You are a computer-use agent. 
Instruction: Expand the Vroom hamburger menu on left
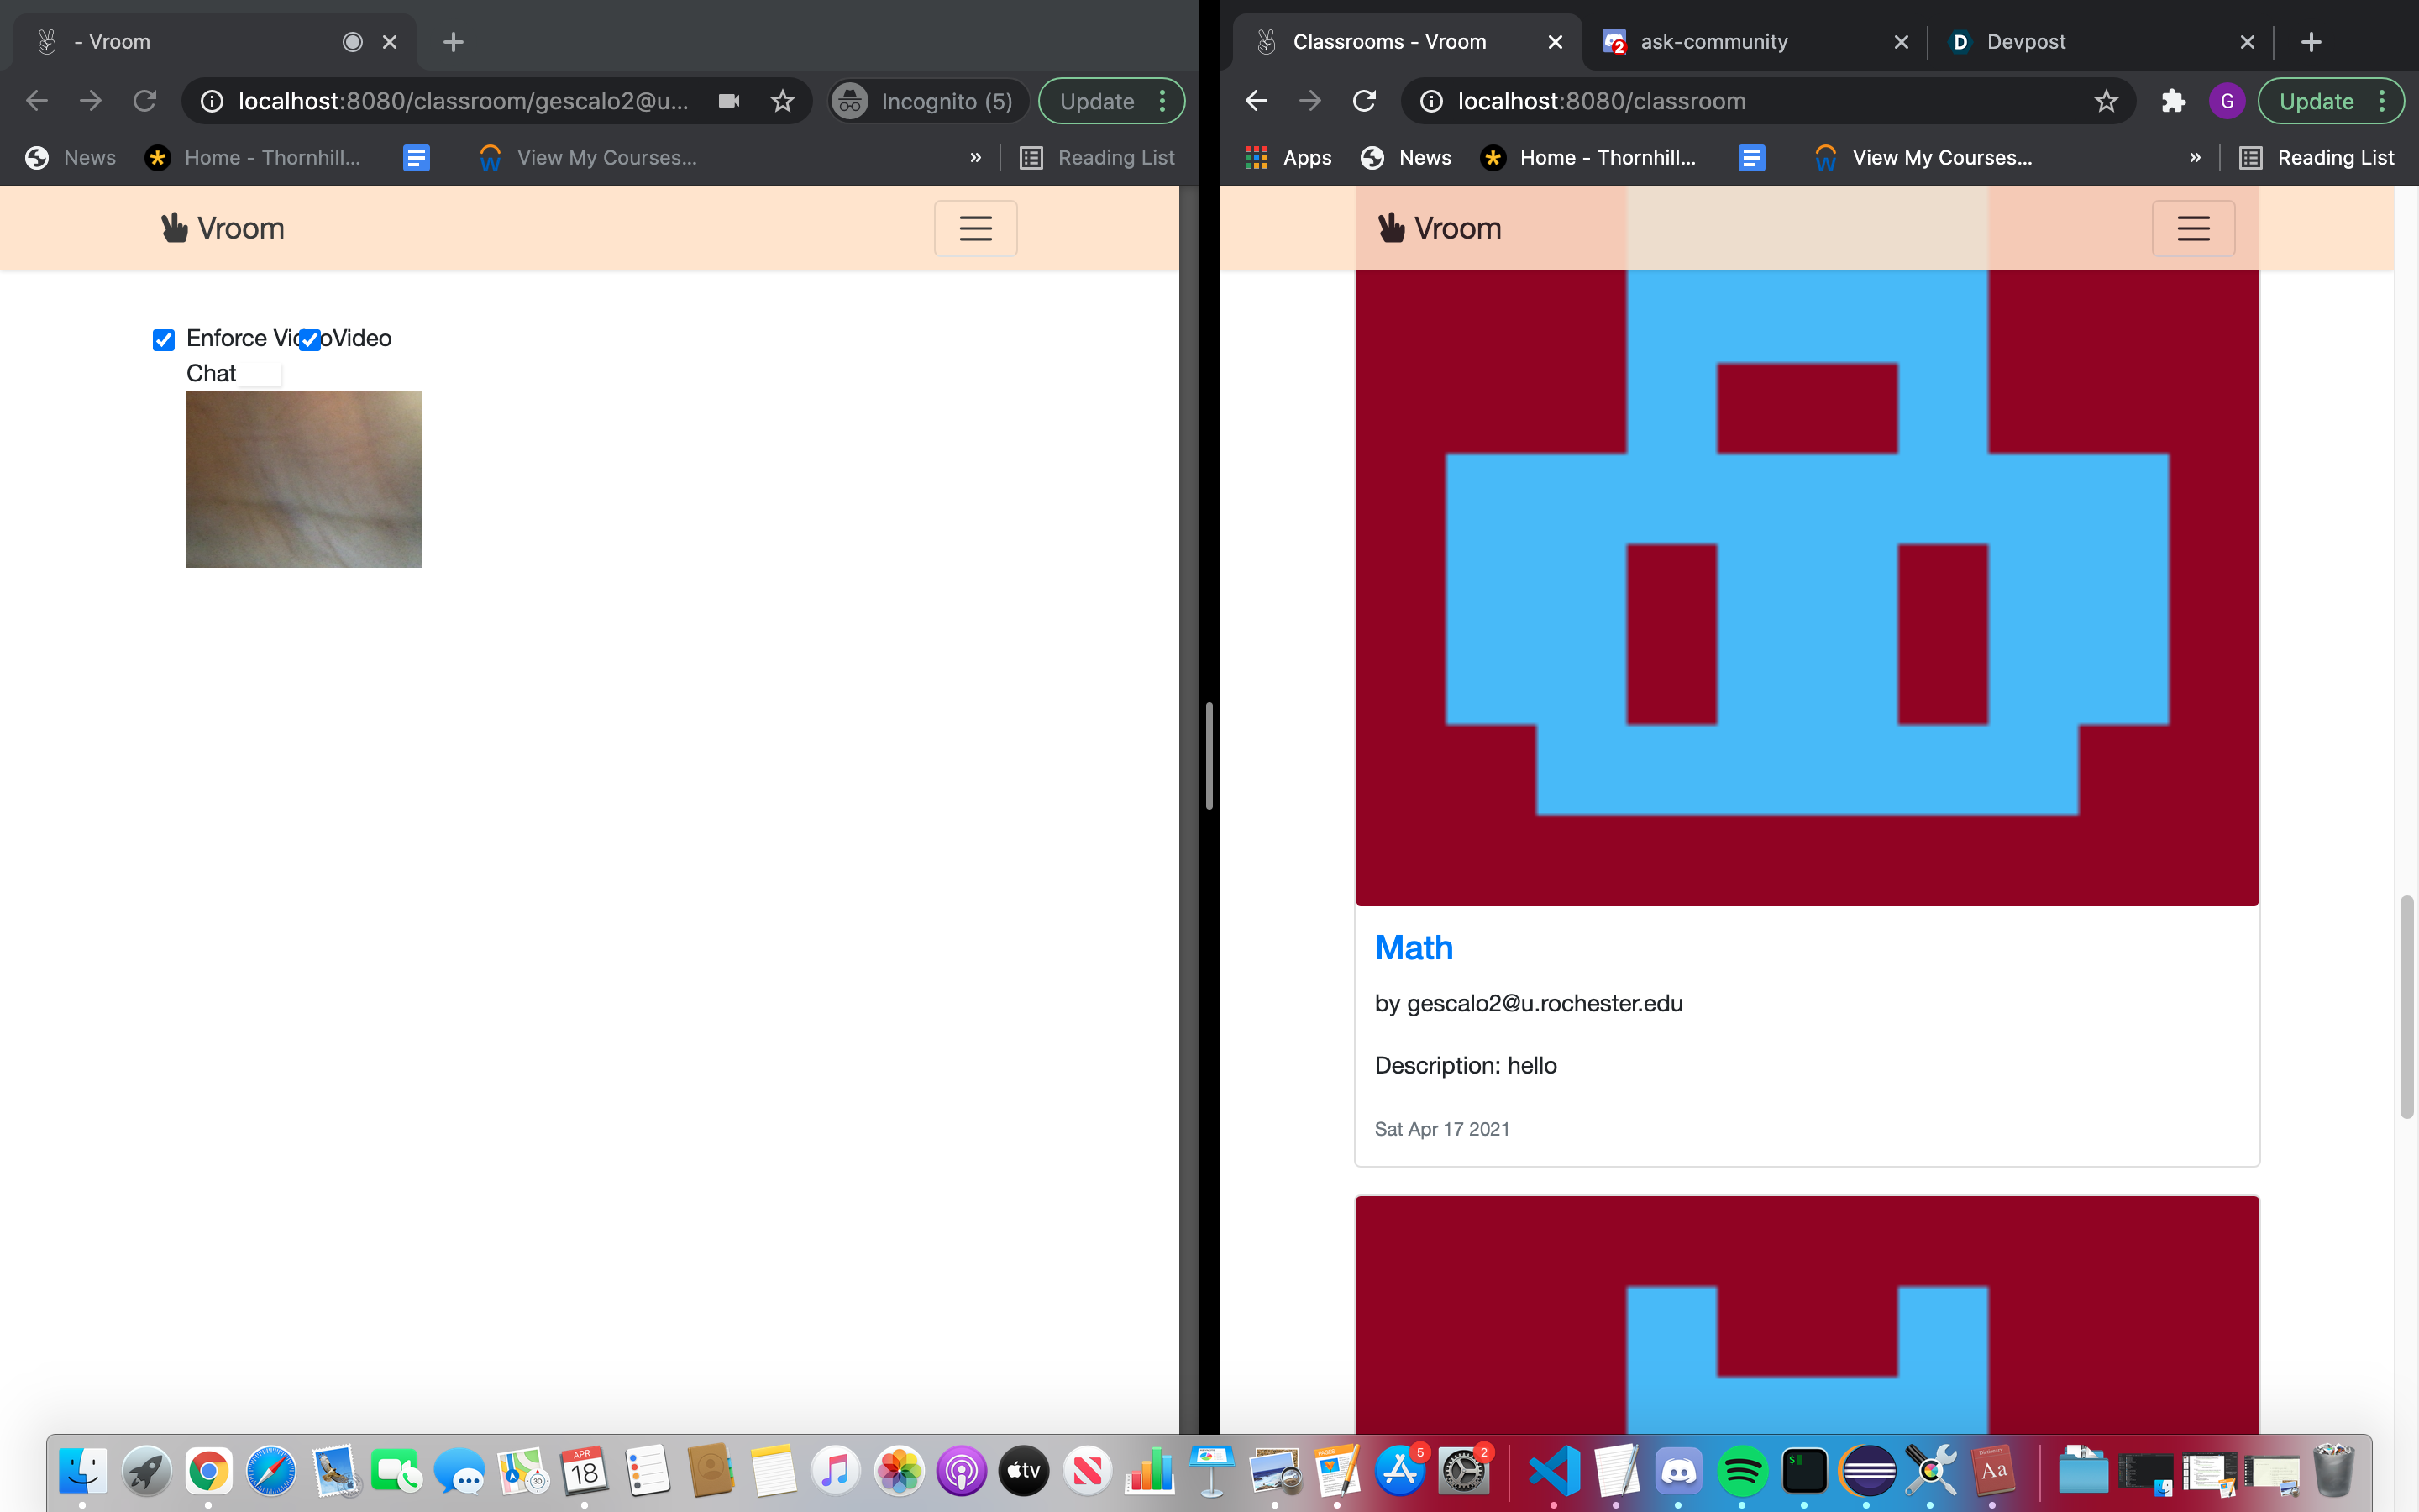click(974, 228)
